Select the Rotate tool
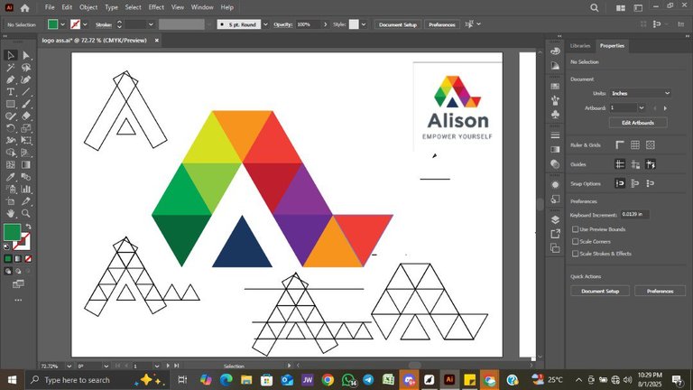693x390 pixels. [11, 128]
